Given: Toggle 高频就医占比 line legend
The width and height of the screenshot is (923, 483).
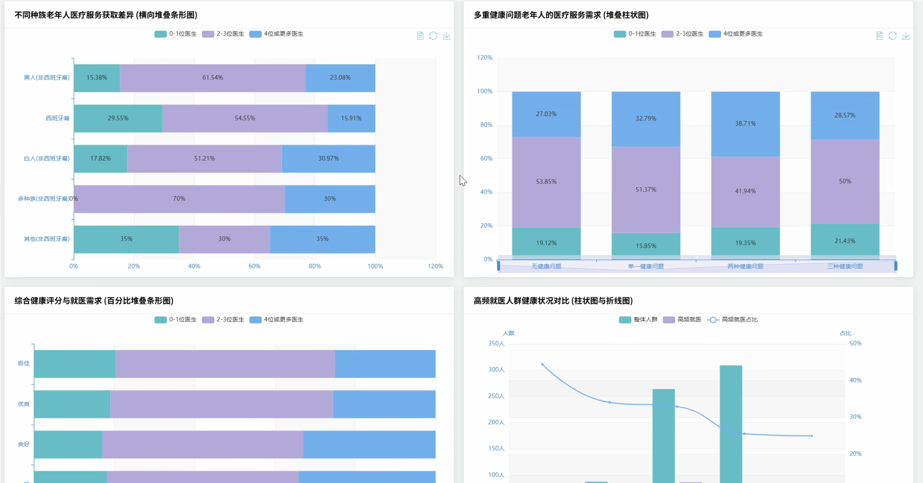Looking at the screenshot, I should [733, 320].
